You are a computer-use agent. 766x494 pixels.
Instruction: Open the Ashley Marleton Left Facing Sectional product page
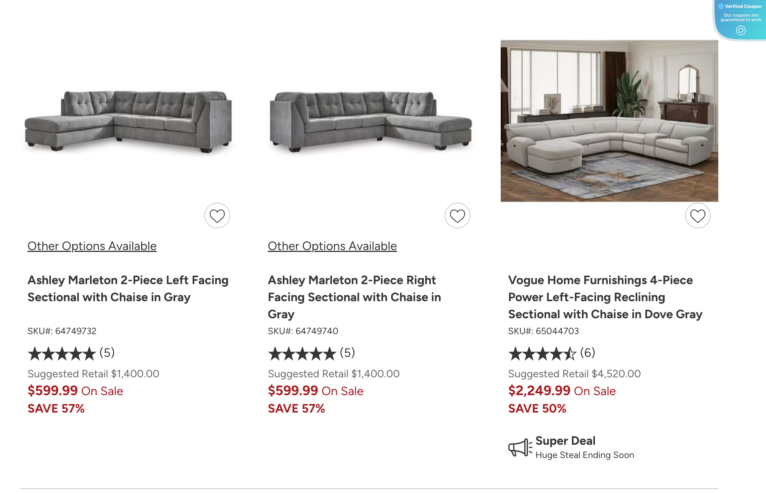pos(128,289)
